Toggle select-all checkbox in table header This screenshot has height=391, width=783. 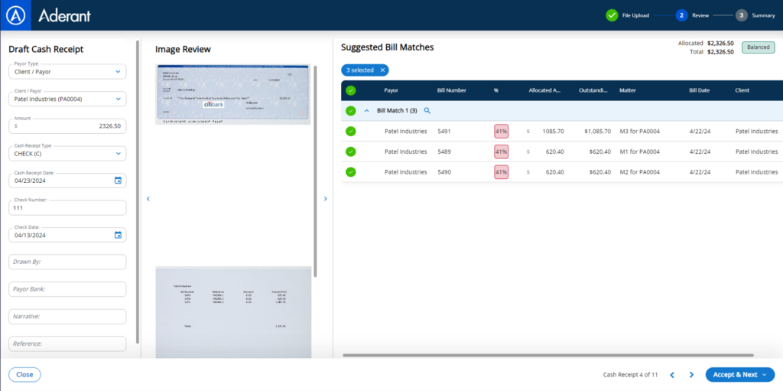(350, 90)
